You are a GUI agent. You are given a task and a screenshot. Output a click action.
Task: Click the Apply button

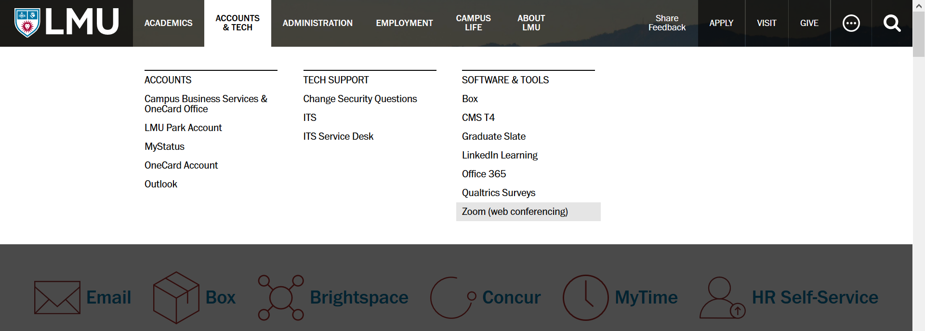[721, 23]
